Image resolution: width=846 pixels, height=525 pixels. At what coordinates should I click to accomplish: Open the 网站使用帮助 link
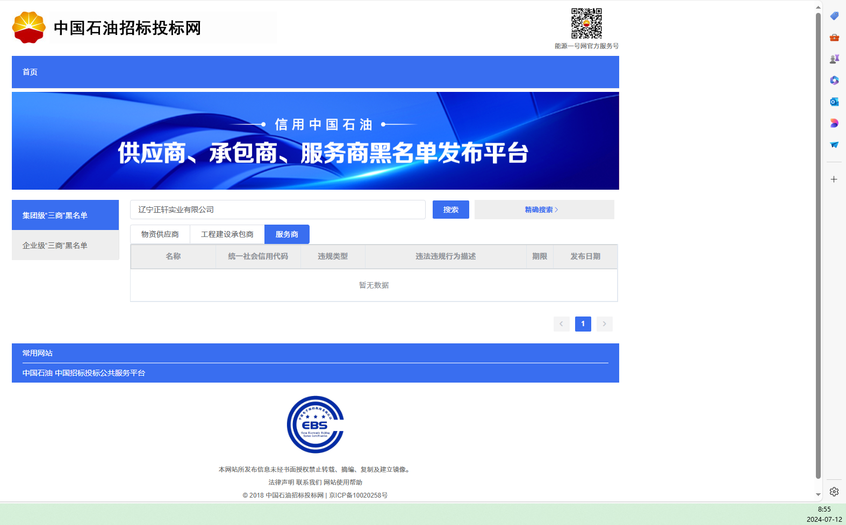343,483
